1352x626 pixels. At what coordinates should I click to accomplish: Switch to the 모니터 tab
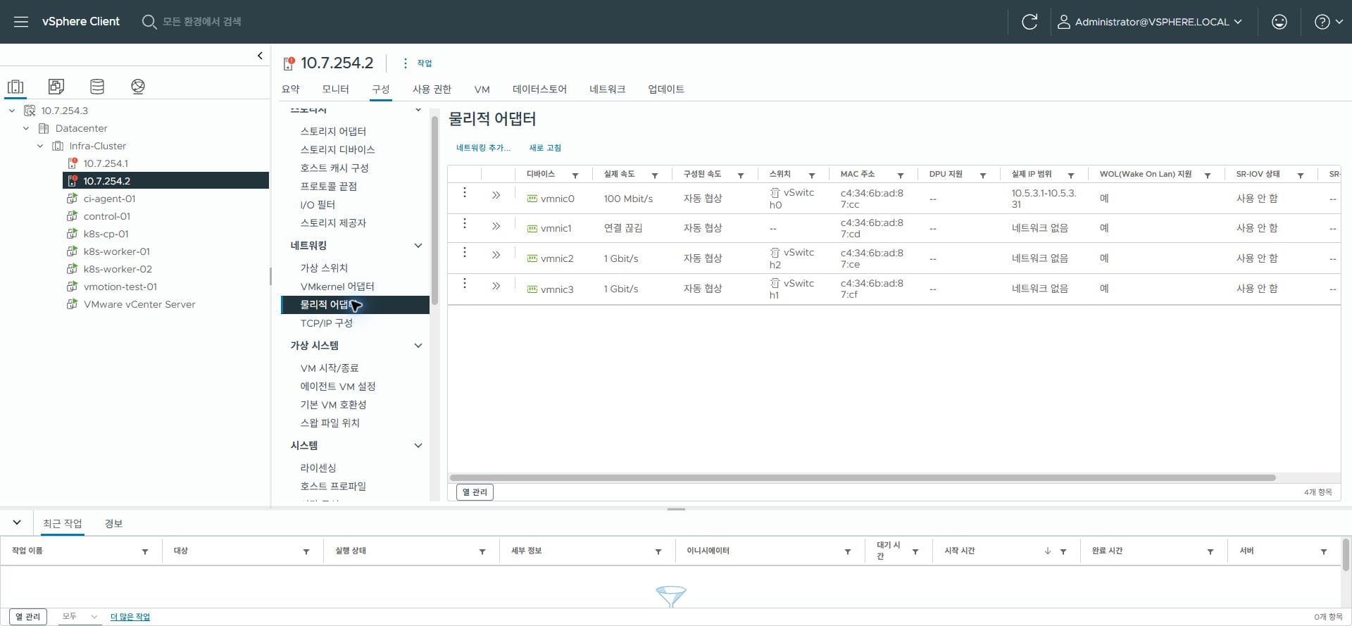[336, 89]
